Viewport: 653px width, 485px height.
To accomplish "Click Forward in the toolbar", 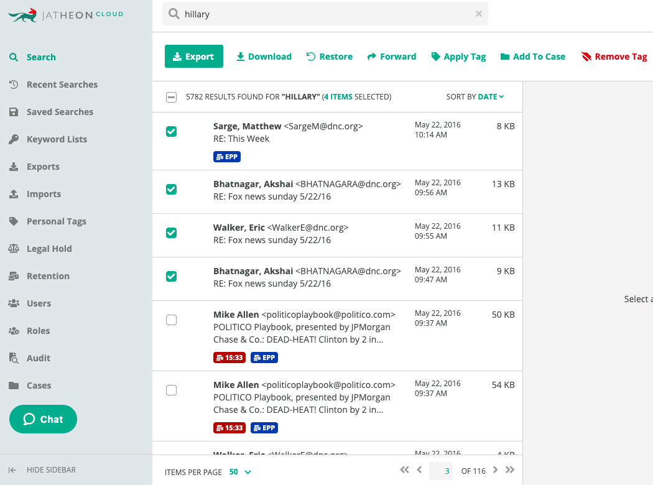I will coord(391,57).
